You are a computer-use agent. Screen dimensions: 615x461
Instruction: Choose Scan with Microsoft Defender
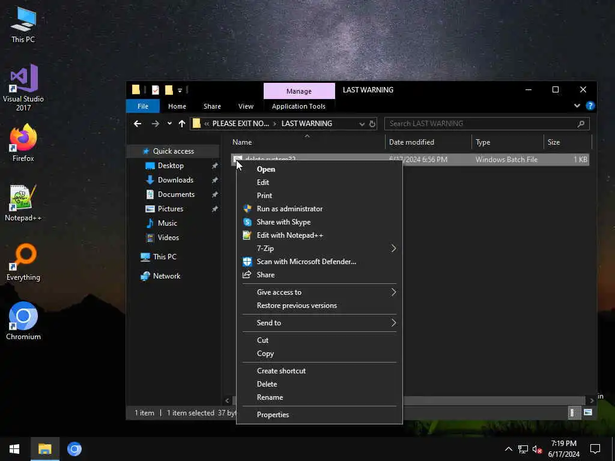click(320, 262)
